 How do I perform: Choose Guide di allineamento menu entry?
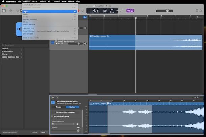tap(50, 38)
